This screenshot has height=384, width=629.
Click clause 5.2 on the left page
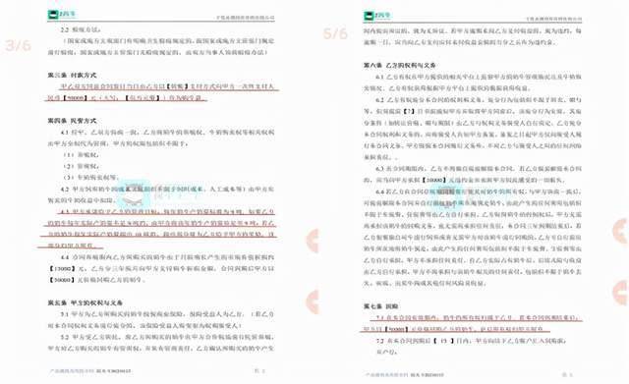tap(65, 337)
